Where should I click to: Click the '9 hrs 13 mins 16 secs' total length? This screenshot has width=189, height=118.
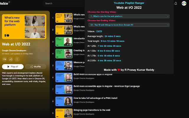(113, 41)
